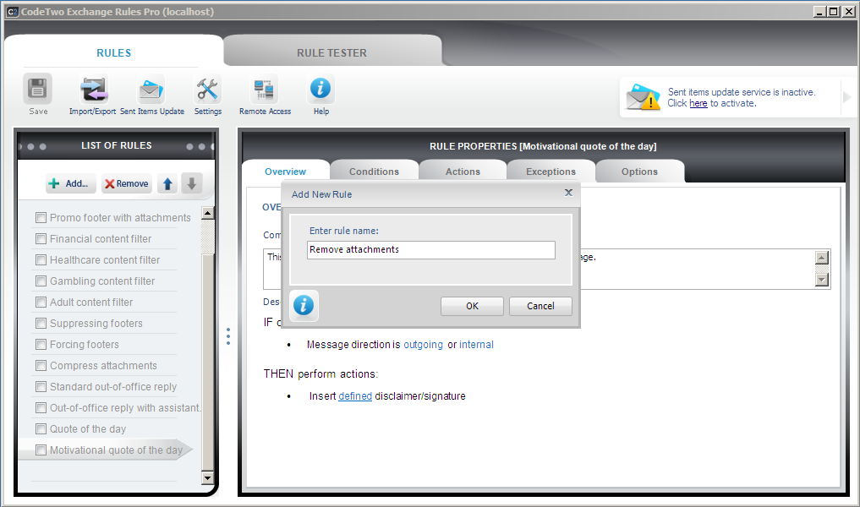Image resolution: width=860 pixels, height=507 pixels.
Task: Cancel the Add New Rule dialog
Action: pos(541,306)
